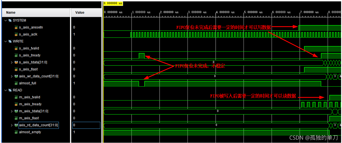342x143 pixels.
Task: Expand the m_axis_tdata[31:0] bus
Action: coord(12,111)
